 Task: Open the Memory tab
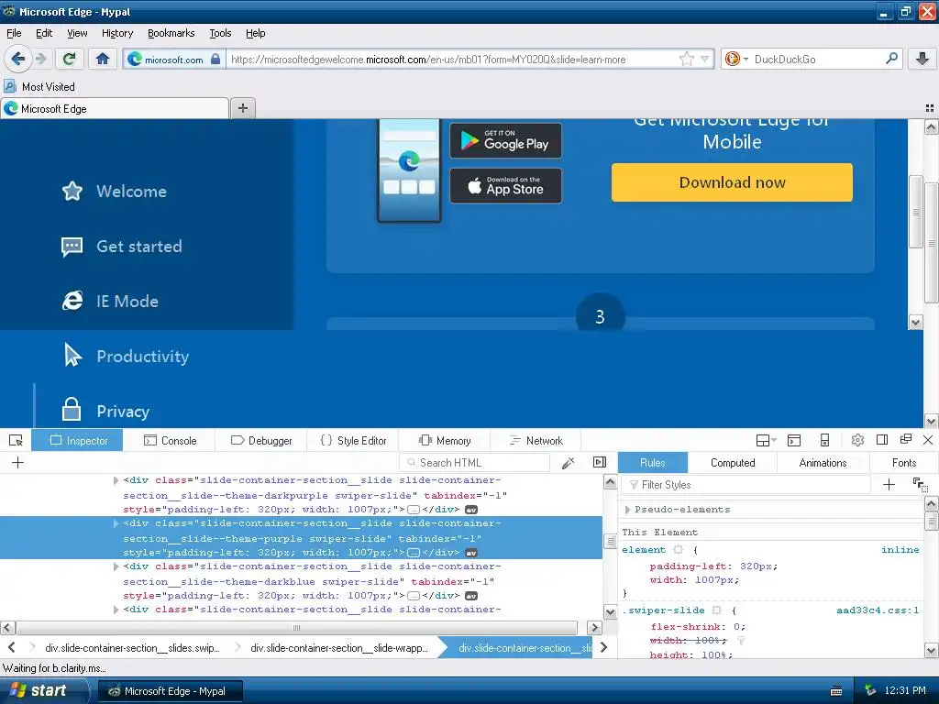445,441
